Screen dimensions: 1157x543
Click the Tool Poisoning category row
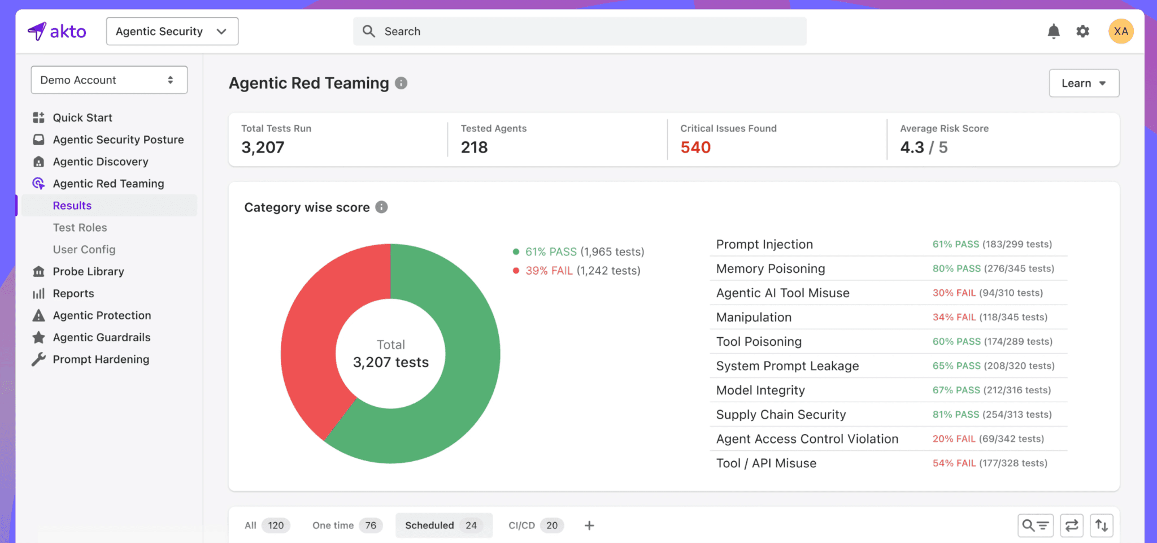[x=889, y=341]
